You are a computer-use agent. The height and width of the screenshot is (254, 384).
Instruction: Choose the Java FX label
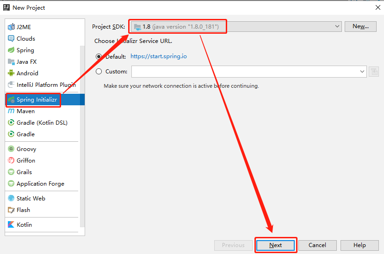(27, 62)
